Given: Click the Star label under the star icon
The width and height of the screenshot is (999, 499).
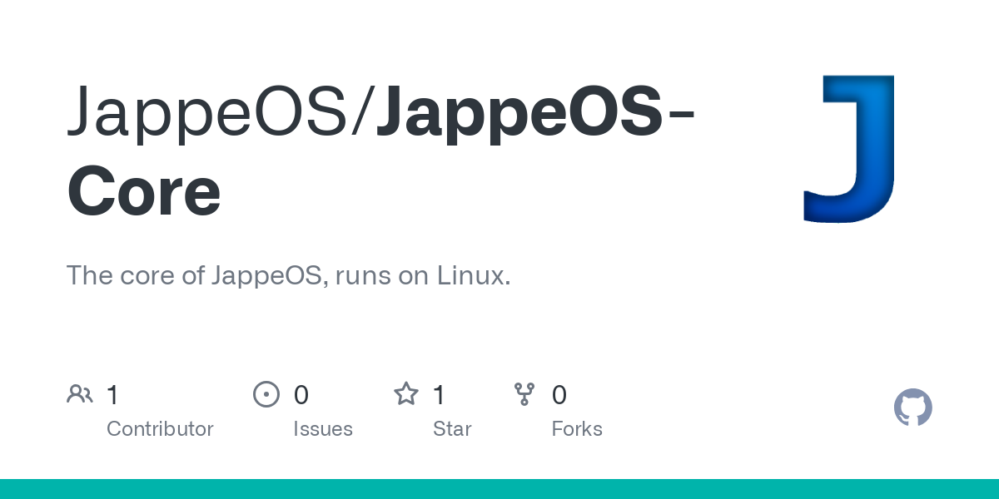Looking at the screenshot, I should tap(452, 428).
